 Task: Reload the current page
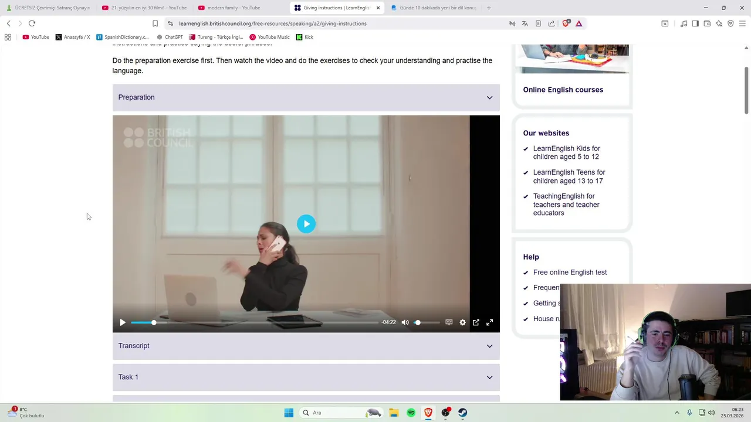(32, 23)
